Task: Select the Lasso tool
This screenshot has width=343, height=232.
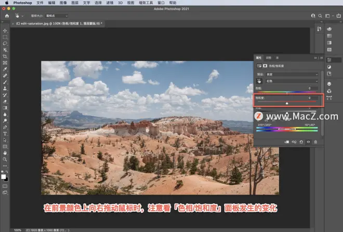Action: point(5,43)
